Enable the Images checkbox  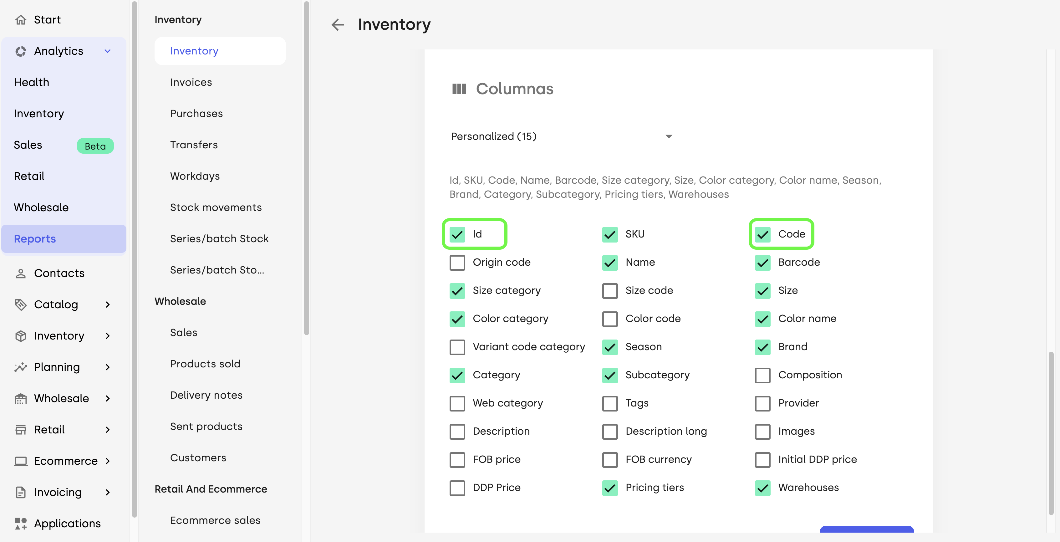pyautogui.click(x=762, y=432)
